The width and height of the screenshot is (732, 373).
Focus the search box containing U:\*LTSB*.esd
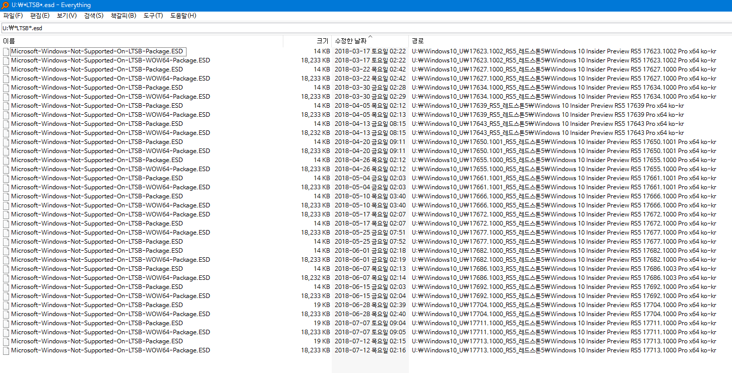point(366,28)
